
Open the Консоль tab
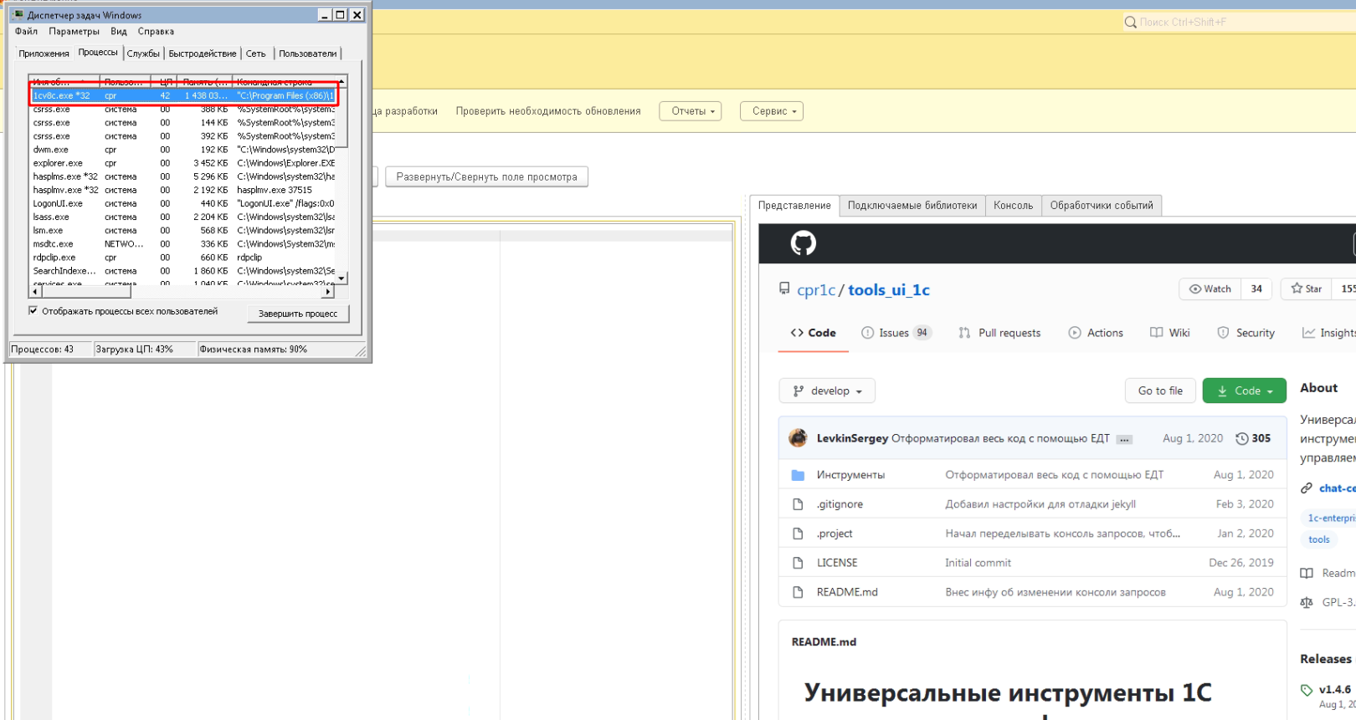click(1014, 206)
